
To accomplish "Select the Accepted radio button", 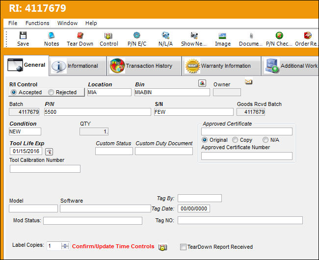I will click(14, 92).
